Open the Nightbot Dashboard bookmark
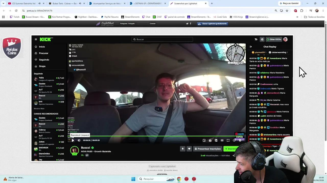 tap(86, 17)
